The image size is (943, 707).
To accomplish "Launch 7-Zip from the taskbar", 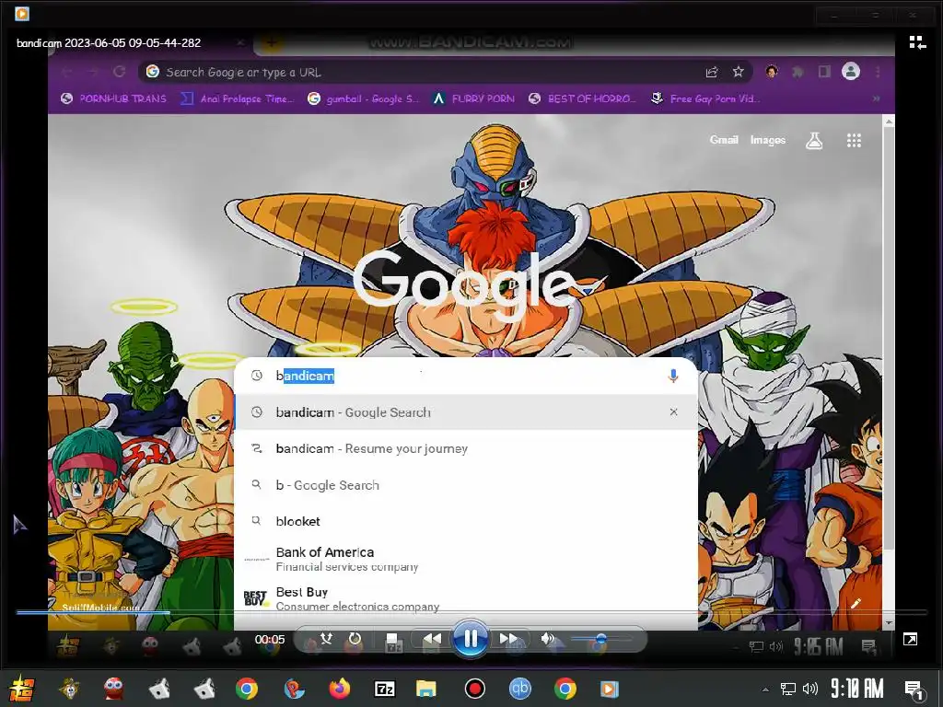I will [384, 689].
